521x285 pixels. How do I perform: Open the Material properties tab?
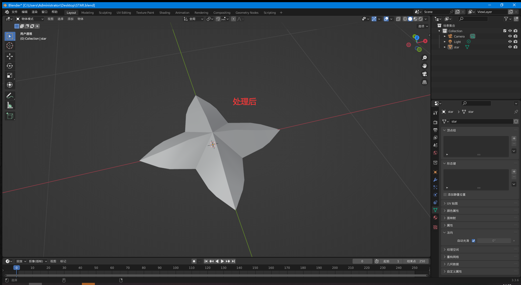435,218
